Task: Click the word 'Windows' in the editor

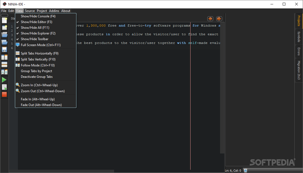Action: click(208, 25)
